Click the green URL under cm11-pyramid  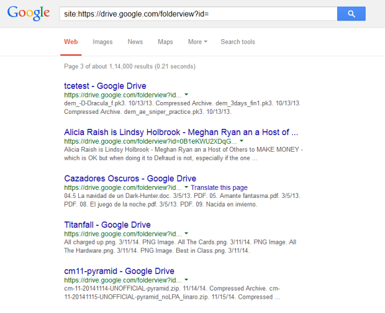click(123, 280)
